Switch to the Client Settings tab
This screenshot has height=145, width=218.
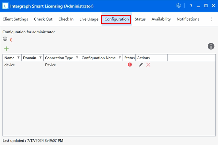point(15,19)
